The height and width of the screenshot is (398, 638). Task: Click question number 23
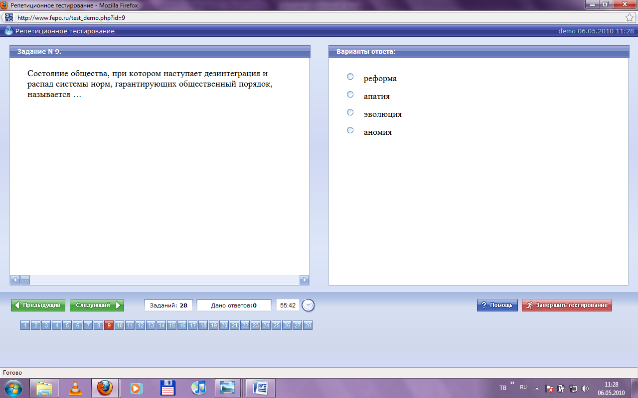(255, 325)
